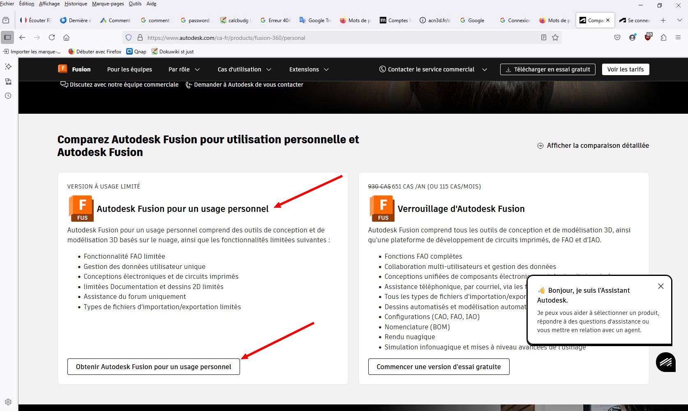688x411 pixels.
Task: Click Obtenir Autodesk Fusion pour un usage personnel
Action: 153,367
